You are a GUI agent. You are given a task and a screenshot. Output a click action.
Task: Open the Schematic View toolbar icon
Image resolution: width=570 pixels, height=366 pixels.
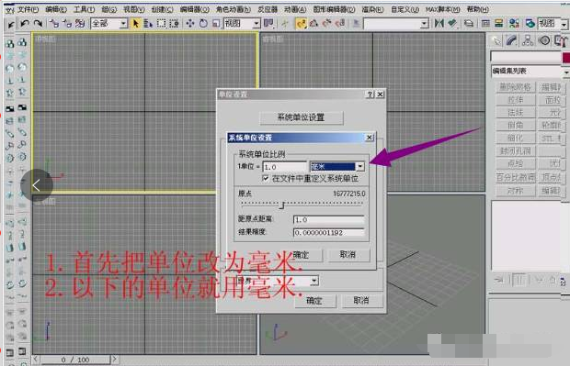tap(498, 24)
